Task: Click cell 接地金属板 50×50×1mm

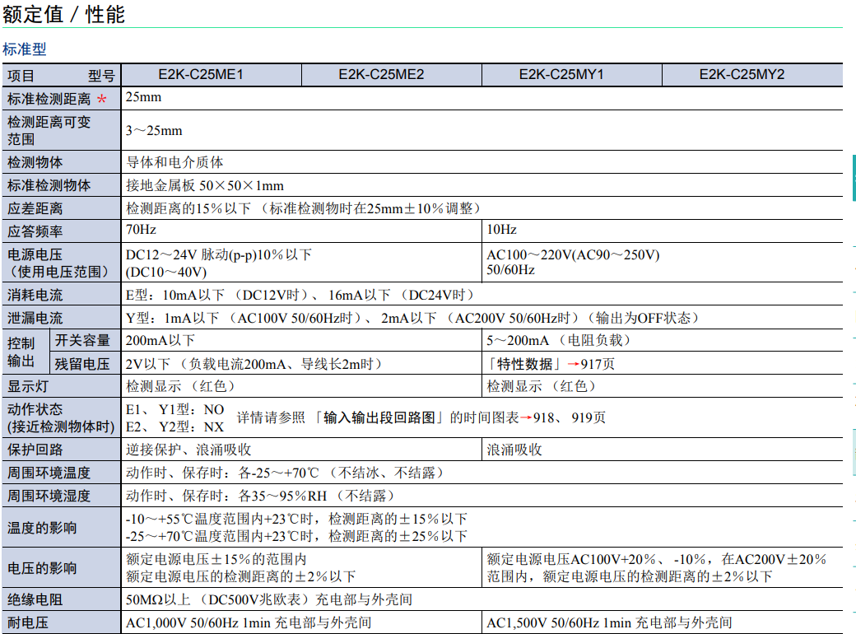Action: pyautogui.click(x=205, y=185)
